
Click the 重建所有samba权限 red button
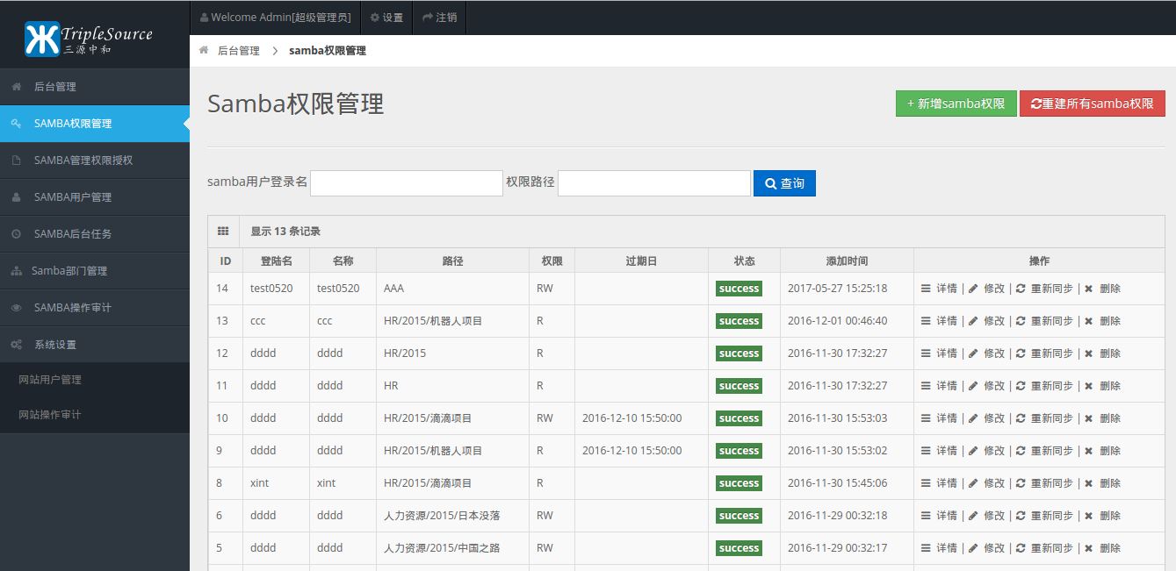point(1093,103)
